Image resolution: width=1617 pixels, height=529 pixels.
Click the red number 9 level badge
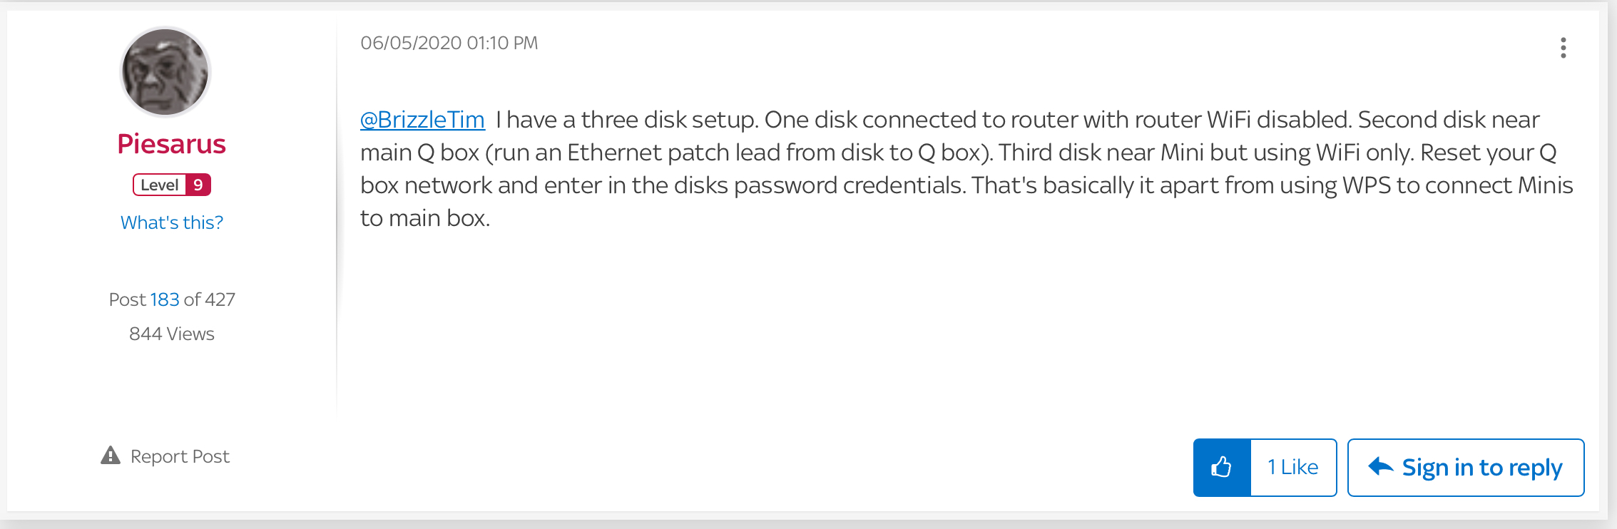198,185
